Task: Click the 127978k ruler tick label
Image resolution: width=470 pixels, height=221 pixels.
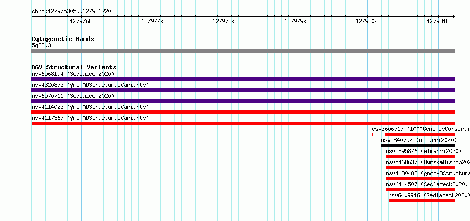Action: click(x=223, y=21)
